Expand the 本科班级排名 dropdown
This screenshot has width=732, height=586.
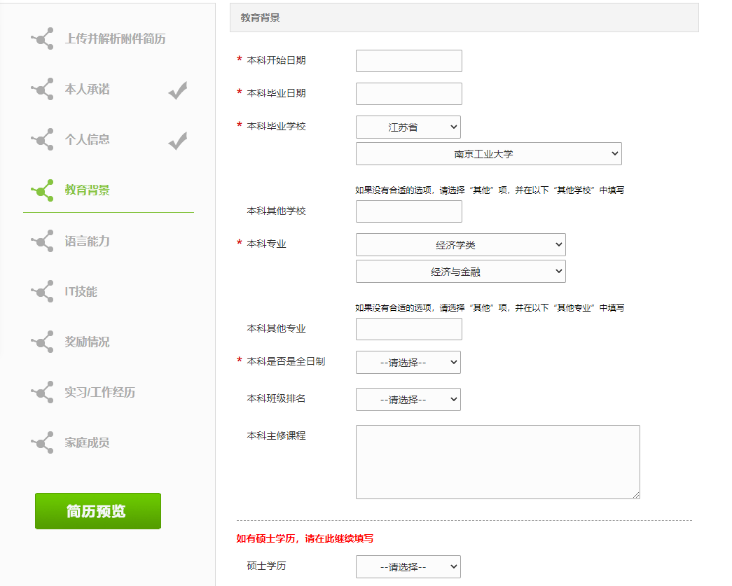(x=408, y=400)
